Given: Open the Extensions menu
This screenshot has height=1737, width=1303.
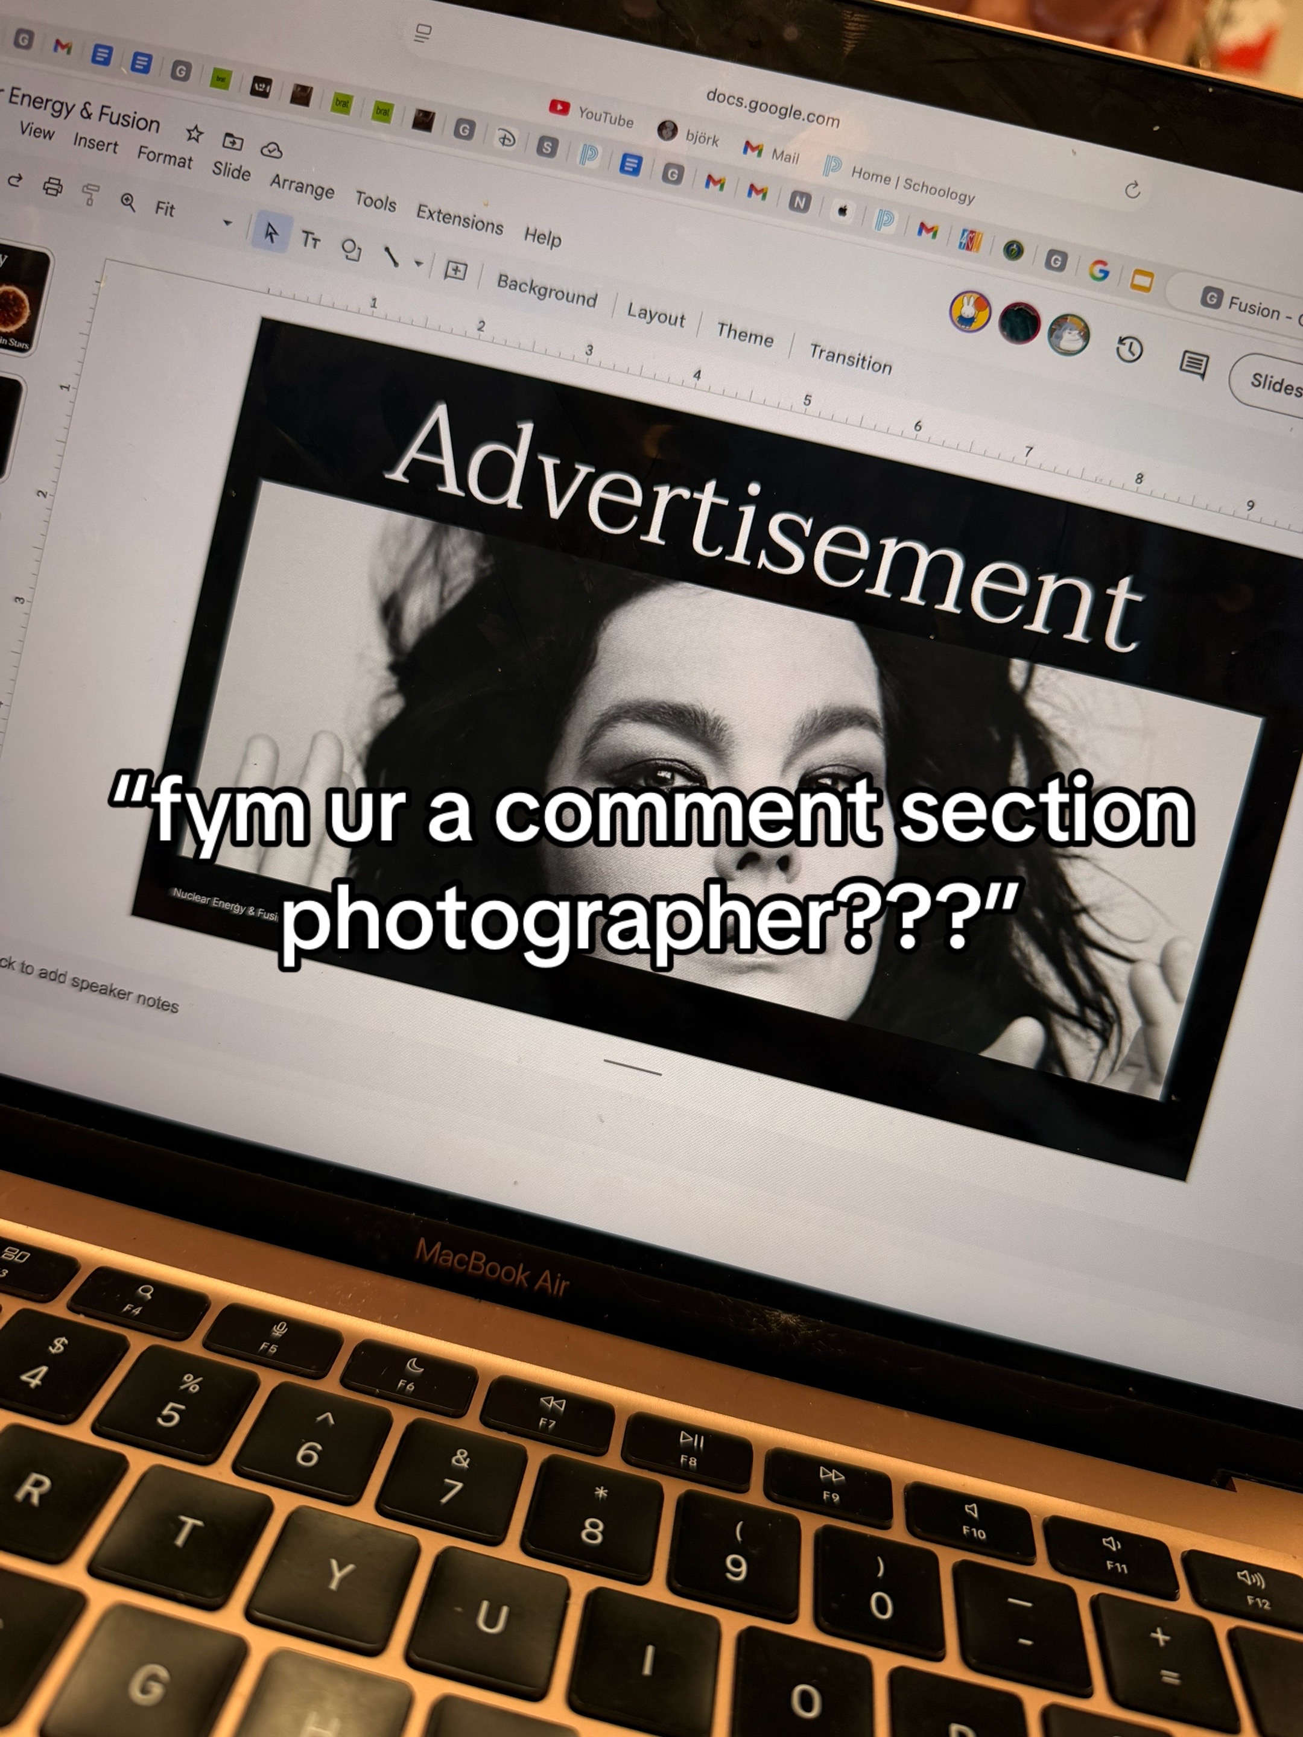Looking at the screenshot, I should tap(460, 219).
